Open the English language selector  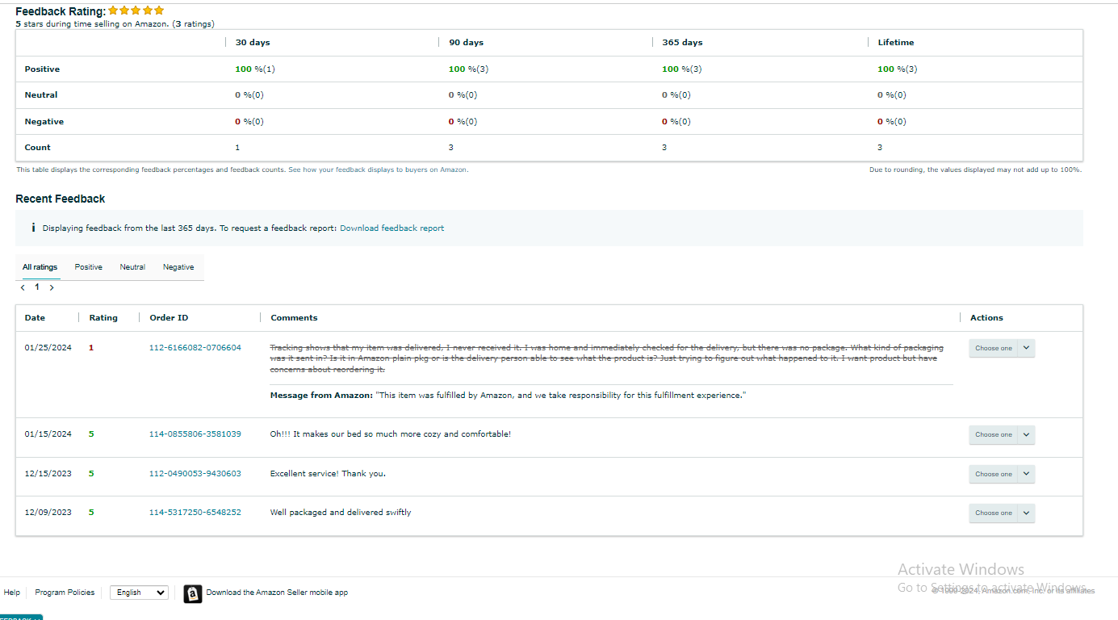coord(139,593)
